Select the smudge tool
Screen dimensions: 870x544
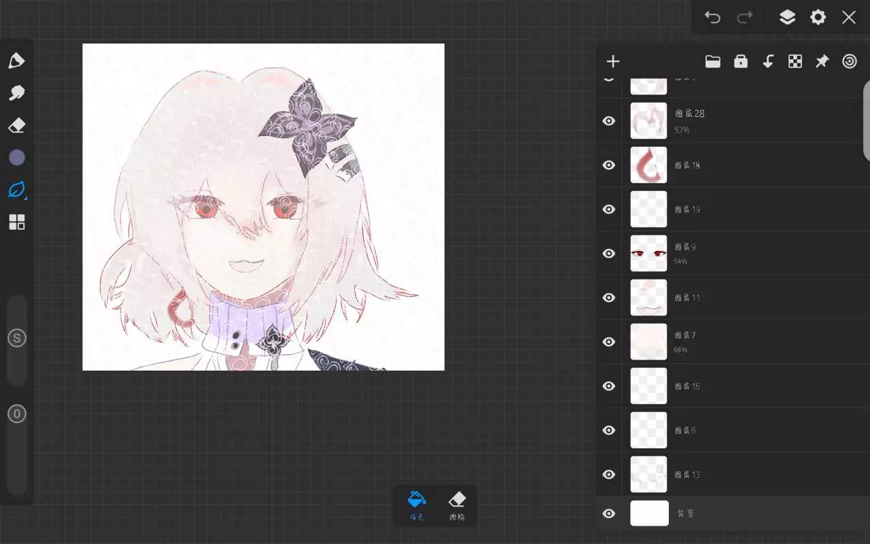click(16, 93)
